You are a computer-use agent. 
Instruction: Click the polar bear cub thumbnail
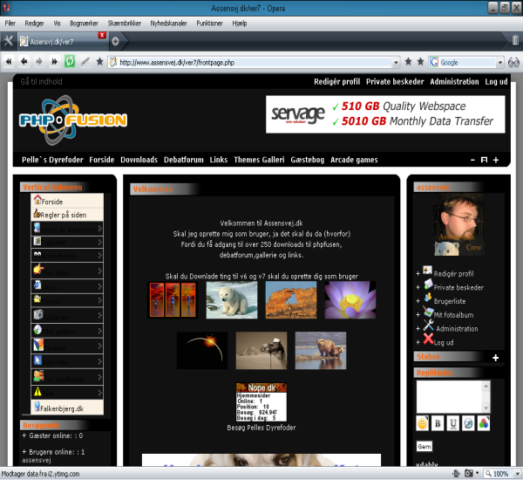pos(232,299)
